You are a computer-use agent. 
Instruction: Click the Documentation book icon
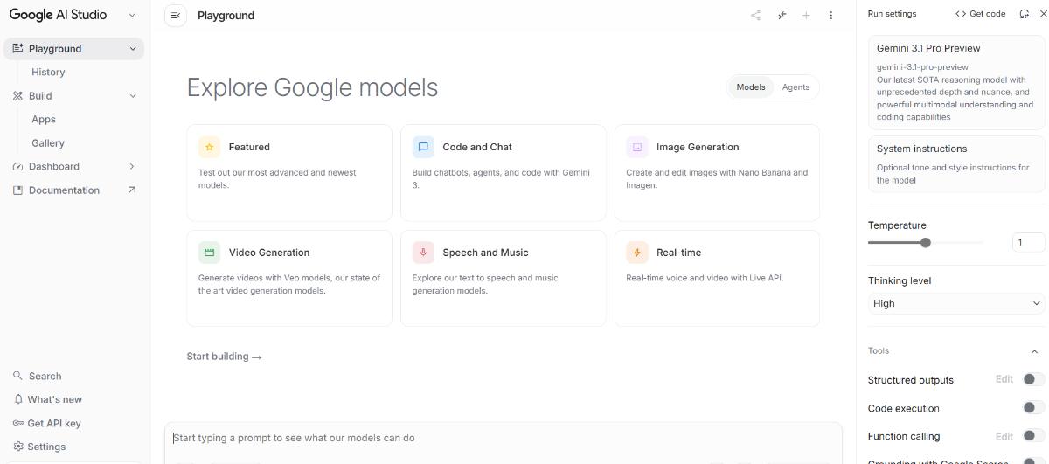pyautogui.click(x=17, y=190)
